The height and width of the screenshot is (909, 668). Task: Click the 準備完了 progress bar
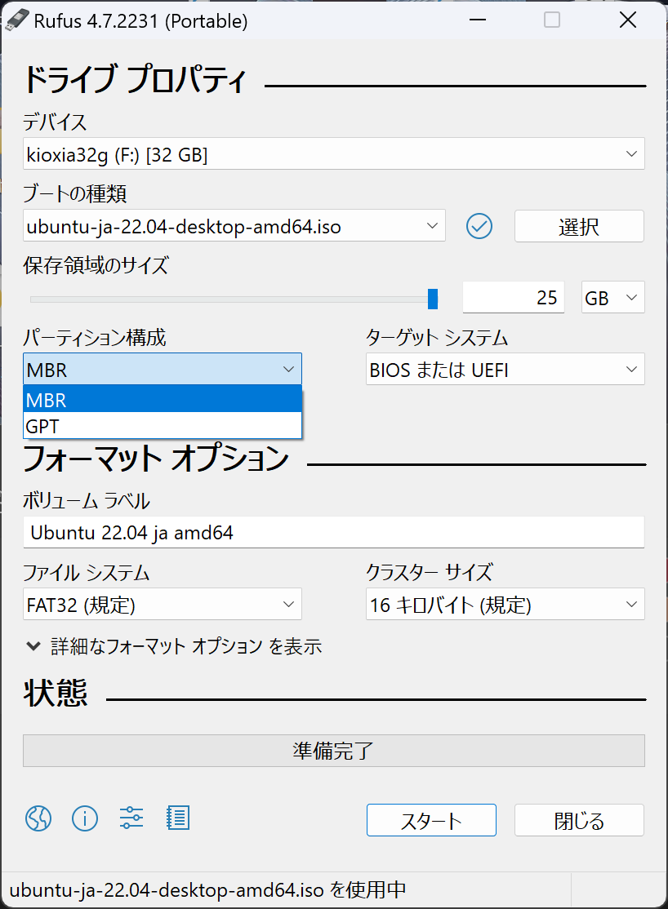pyautogui.click(x=334, y=751)
